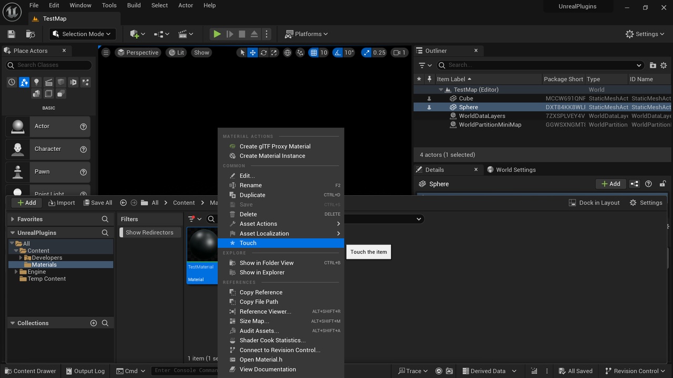The width and height of the screenshot is (673, 378).
Task: Toggle the pin on the Sphere row
Action: coord(429,107)
